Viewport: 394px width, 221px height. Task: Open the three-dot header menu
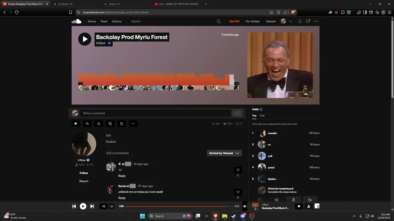click(x=316, y=21)
